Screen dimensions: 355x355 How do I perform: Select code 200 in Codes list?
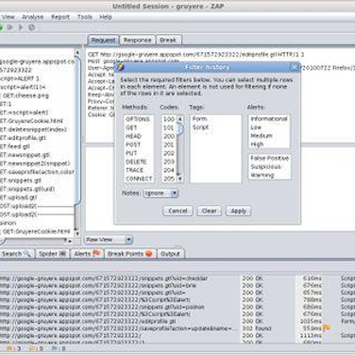coord(169,136)
